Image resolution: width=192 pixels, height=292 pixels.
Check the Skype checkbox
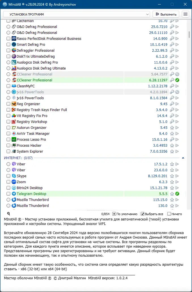click(8, 176)
